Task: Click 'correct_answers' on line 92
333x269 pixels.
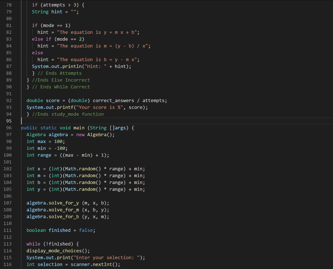Action: [x=113, y=101]
